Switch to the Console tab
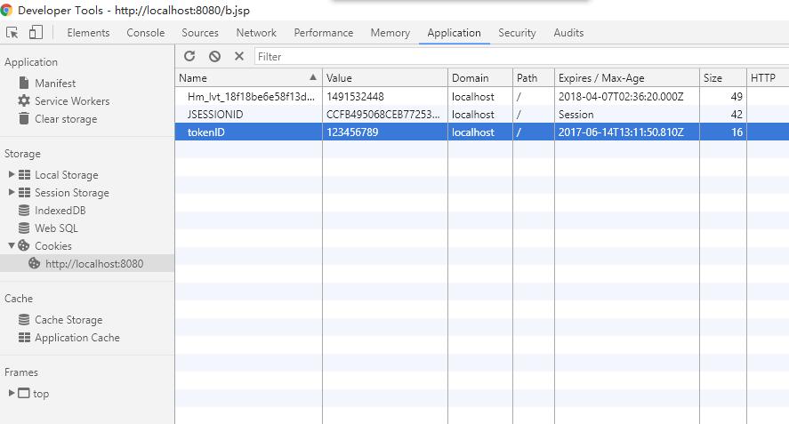 tap(145, 33)
